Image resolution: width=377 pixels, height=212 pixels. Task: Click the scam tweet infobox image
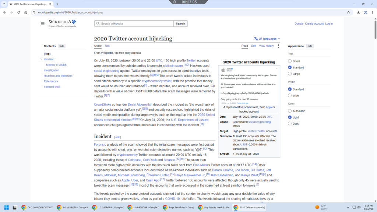(249, 85)
